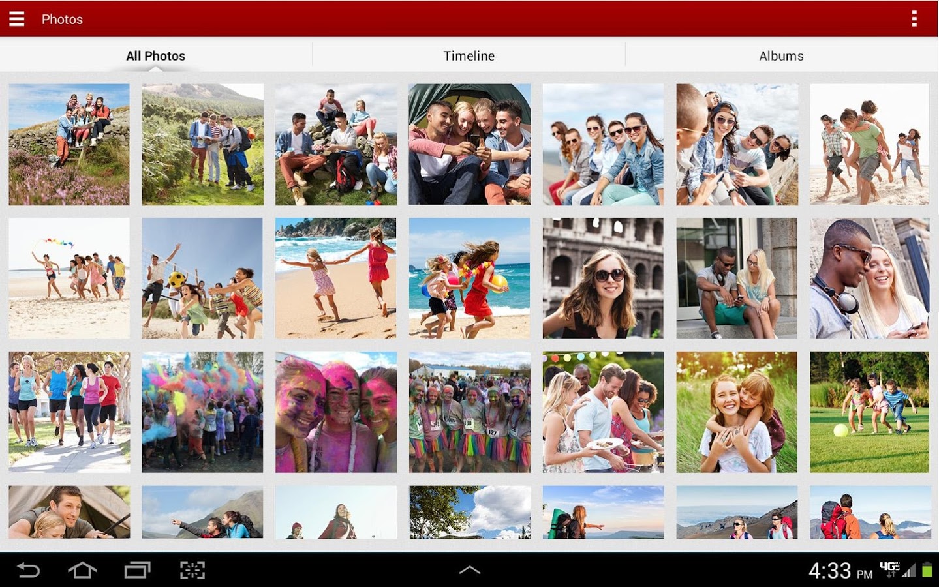Open the Colosseum sunglasses woman photo
939x587 pixels.
(x=603, y=278)
